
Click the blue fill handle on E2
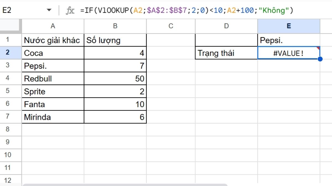pyautogui.click(x=320, y=59)
